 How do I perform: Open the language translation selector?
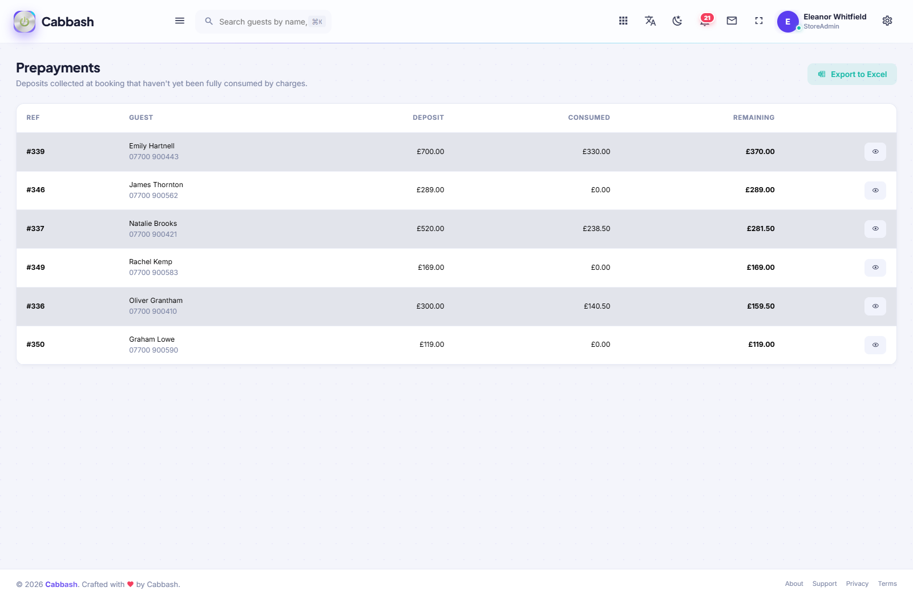click(x=650, y=21)
